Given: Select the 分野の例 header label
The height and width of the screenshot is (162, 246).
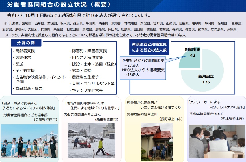Looking at the screenshot, I should click(x=26, y=43).
